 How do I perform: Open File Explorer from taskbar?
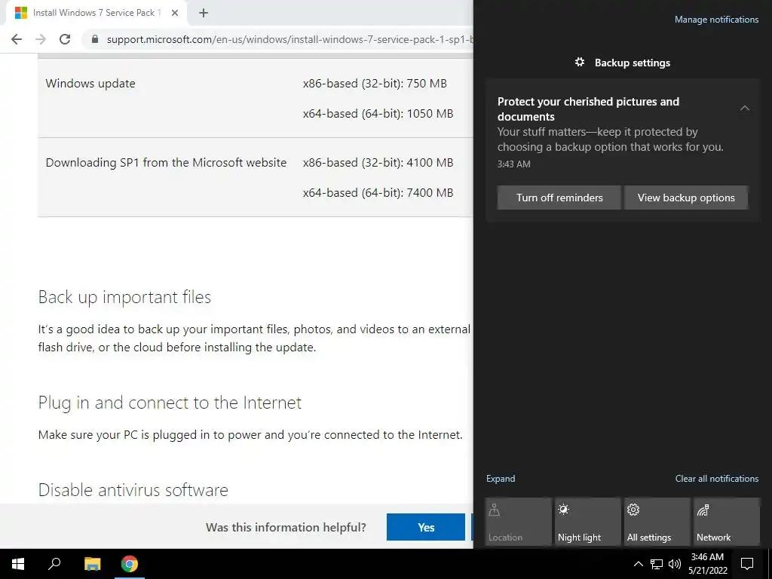(x=92, y=564)
